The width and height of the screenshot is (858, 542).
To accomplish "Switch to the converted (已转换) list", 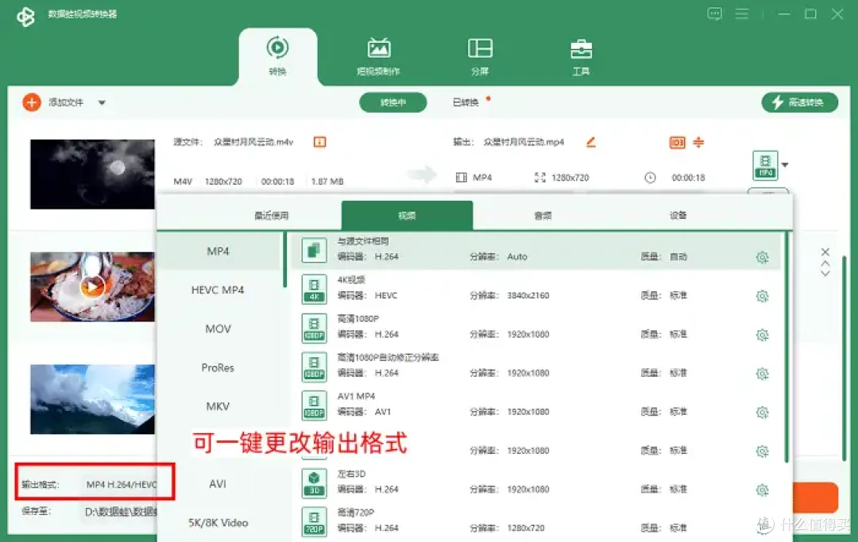I will coord(466,102).
